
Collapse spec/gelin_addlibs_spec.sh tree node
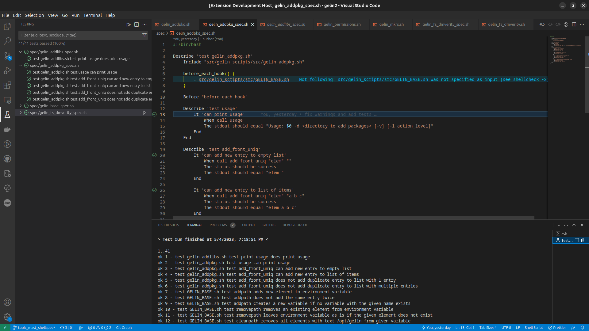tap(21, 52)
